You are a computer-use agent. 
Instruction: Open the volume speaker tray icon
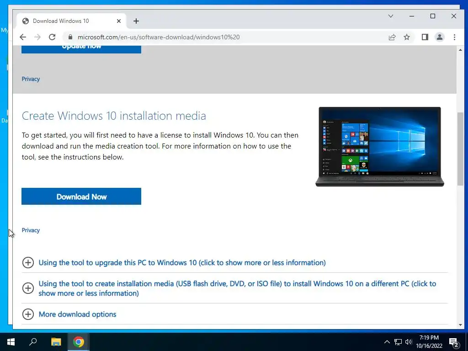[x=409, y=342]
